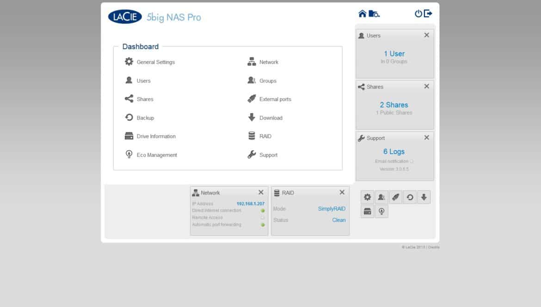
Task: Click the "Automatic port forwarding" label
Action: (x=217, y=225)
